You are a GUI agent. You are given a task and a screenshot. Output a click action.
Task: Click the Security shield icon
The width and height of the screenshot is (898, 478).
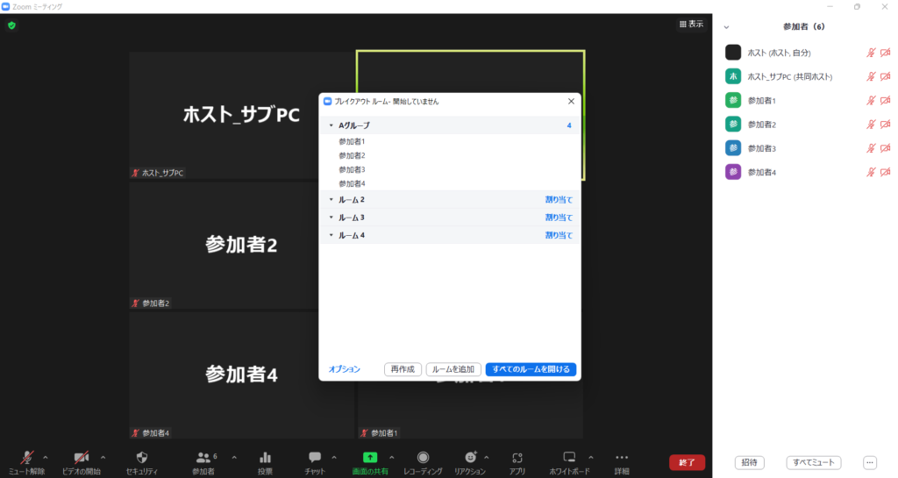pos(142,457)
